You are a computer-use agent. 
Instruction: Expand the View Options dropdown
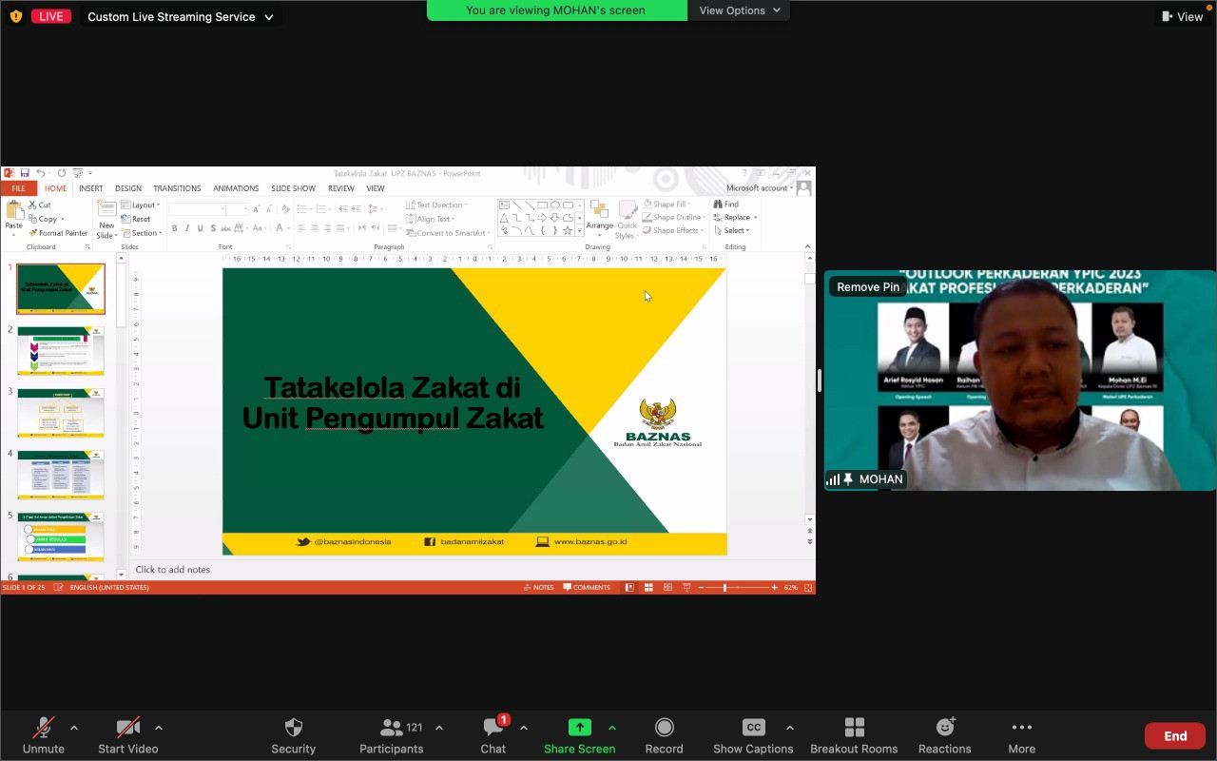click(740, 10)
